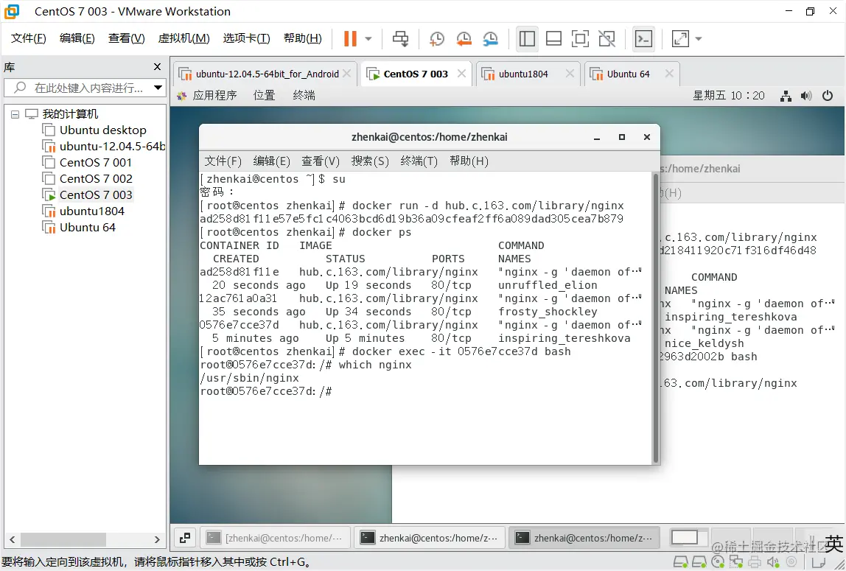846x571 pixels.
Task: Select Ubuntu 64 in the library tree
Action: pyautogui.click(x=80, y=227)
